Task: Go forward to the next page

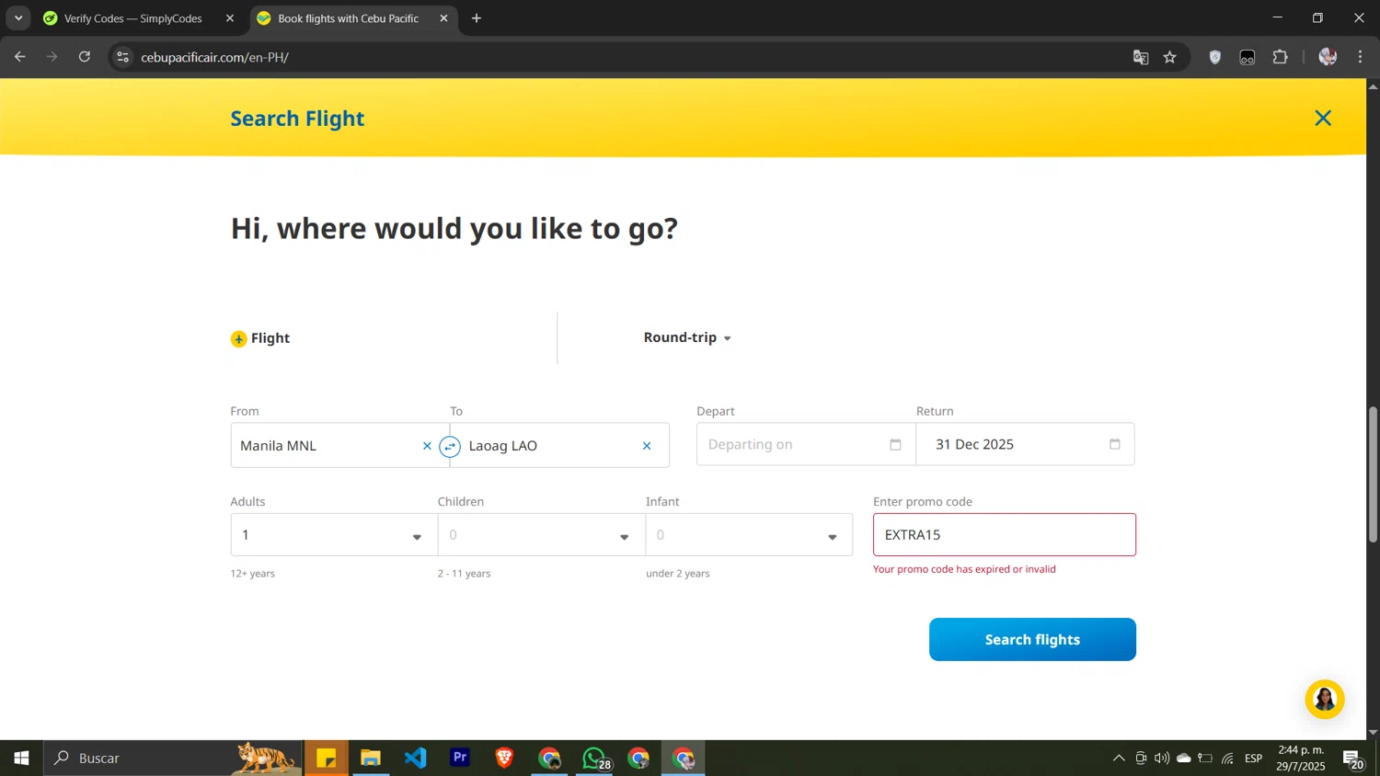Action: click(x=52, y=57)
